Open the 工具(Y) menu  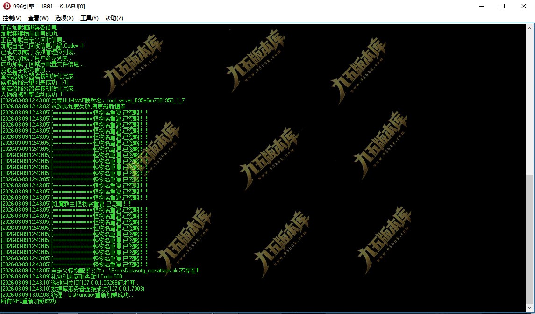click(89, 18)
